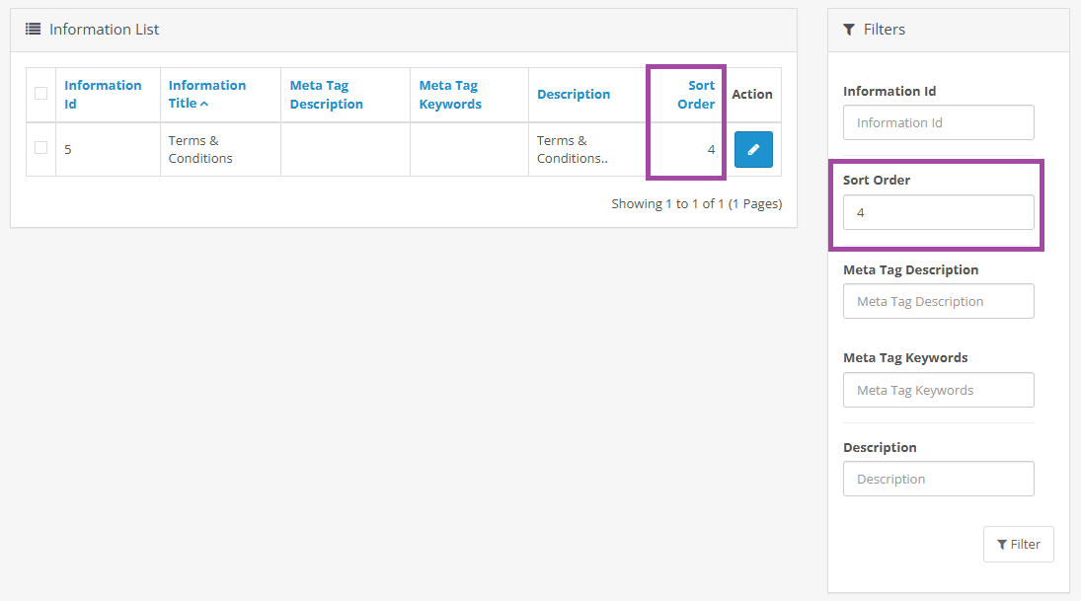Click the funnel icon in Filters heading
Viewport: 1081px width, 601px height.
(x=849, y=30)
